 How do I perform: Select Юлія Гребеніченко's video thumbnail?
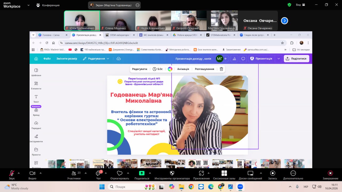tap(82, 21)
